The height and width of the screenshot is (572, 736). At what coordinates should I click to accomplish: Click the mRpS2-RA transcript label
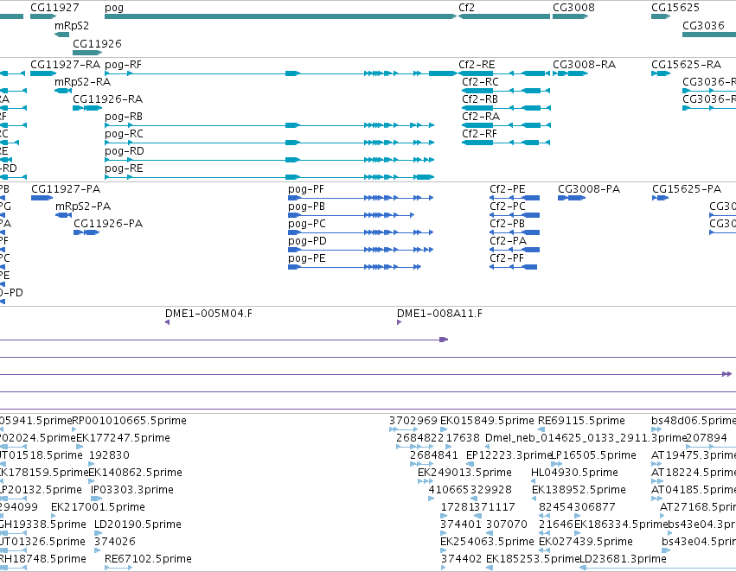pyautogui.click(x=83, y=82)
